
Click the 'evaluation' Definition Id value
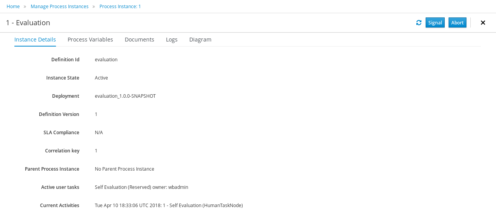click(106, 60)
